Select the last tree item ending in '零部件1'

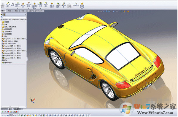coord(7,63)
